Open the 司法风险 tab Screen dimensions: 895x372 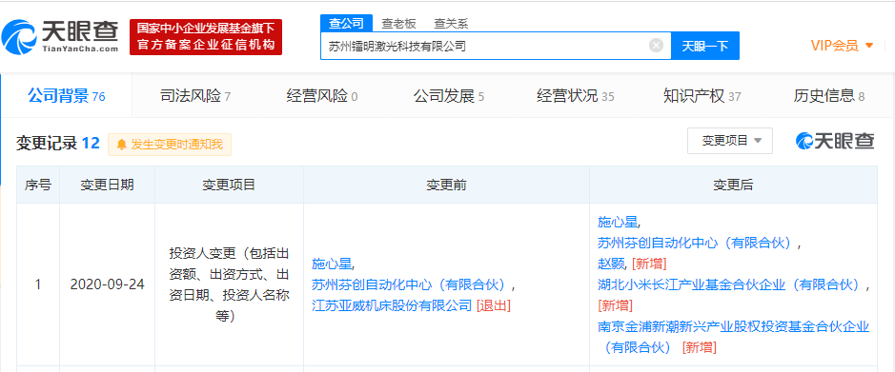coord(195,96)
